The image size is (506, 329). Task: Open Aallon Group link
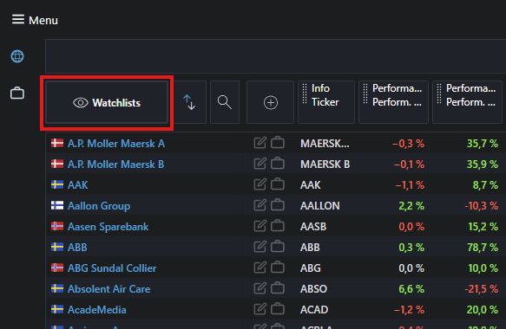[x=99, y=206]
